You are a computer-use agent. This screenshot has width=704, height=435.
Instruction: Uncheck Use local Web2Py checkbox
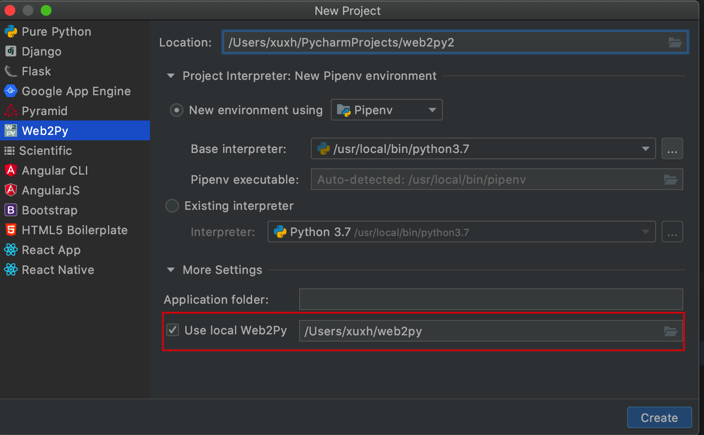173,330
